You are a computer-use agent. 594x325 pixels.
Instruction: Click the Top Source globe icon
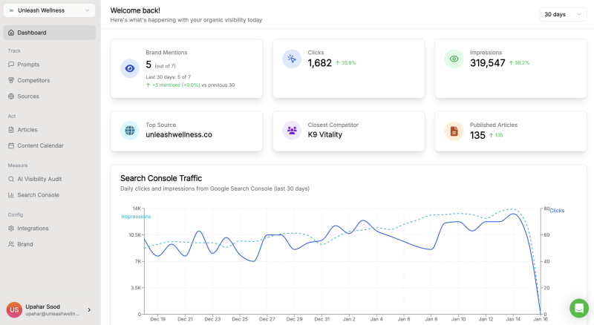[x=130, y=131]
